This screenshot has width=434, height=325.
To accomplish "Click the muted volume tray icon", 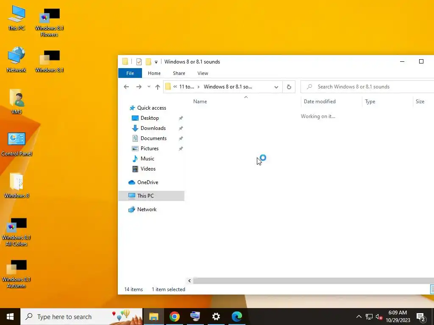I will point(379,317).
